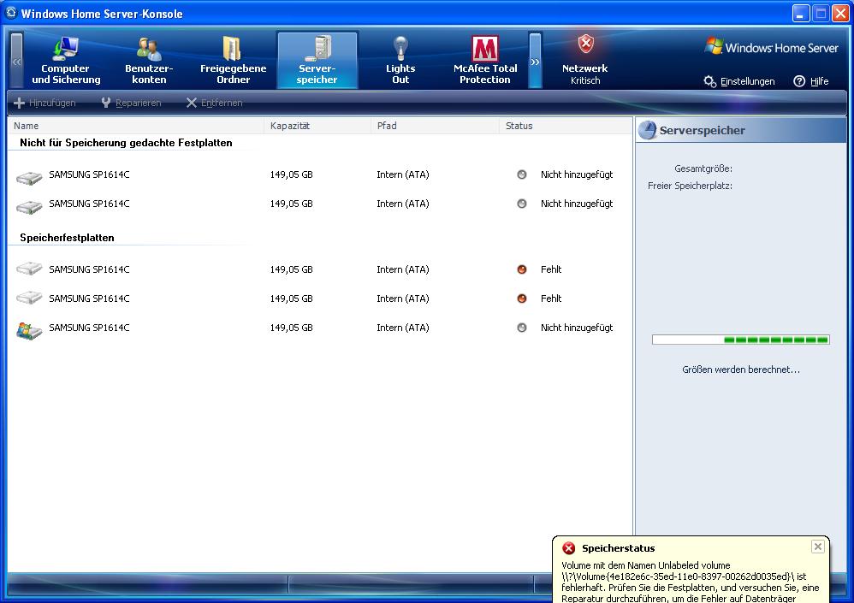Minimize the Windows Home Server-Konsole window

click(801, 13)
